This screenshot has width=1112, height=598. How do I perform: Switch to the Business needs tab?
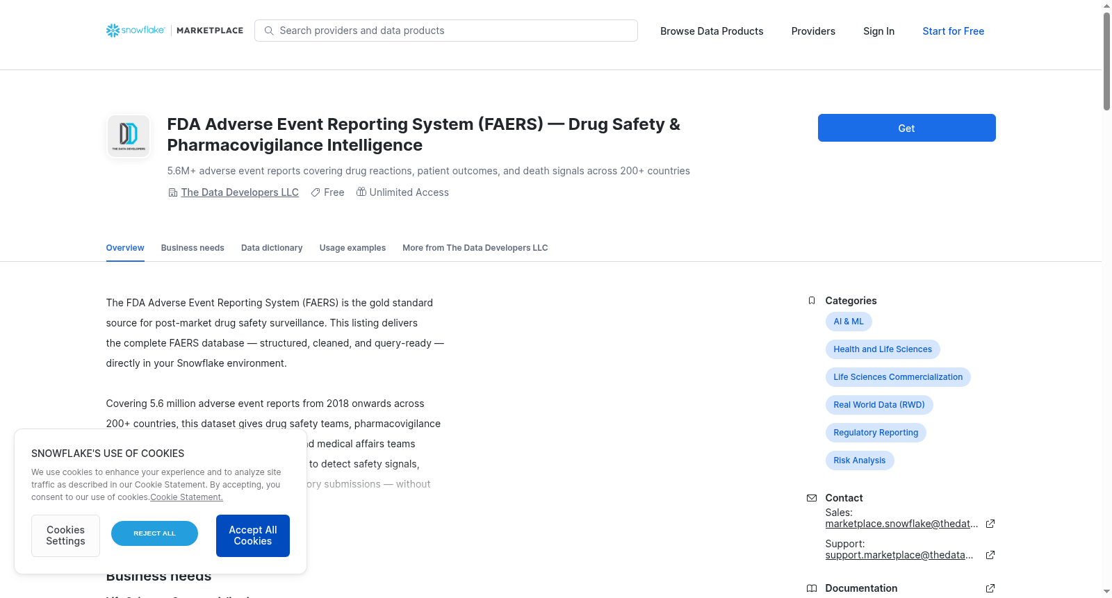click(193, 248)
